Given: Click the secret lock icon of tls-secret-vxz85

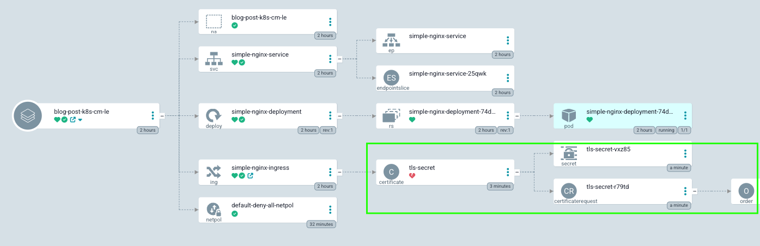Looking at the screenshot, I should click(x=569, y=153).
